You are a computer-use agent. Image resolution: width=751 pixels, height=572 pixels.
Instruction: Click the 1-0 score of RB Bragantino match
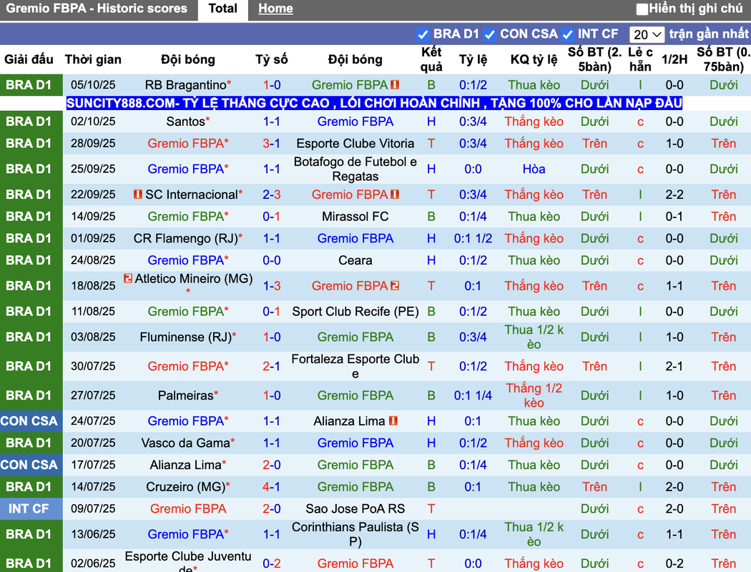coord(272,84)
